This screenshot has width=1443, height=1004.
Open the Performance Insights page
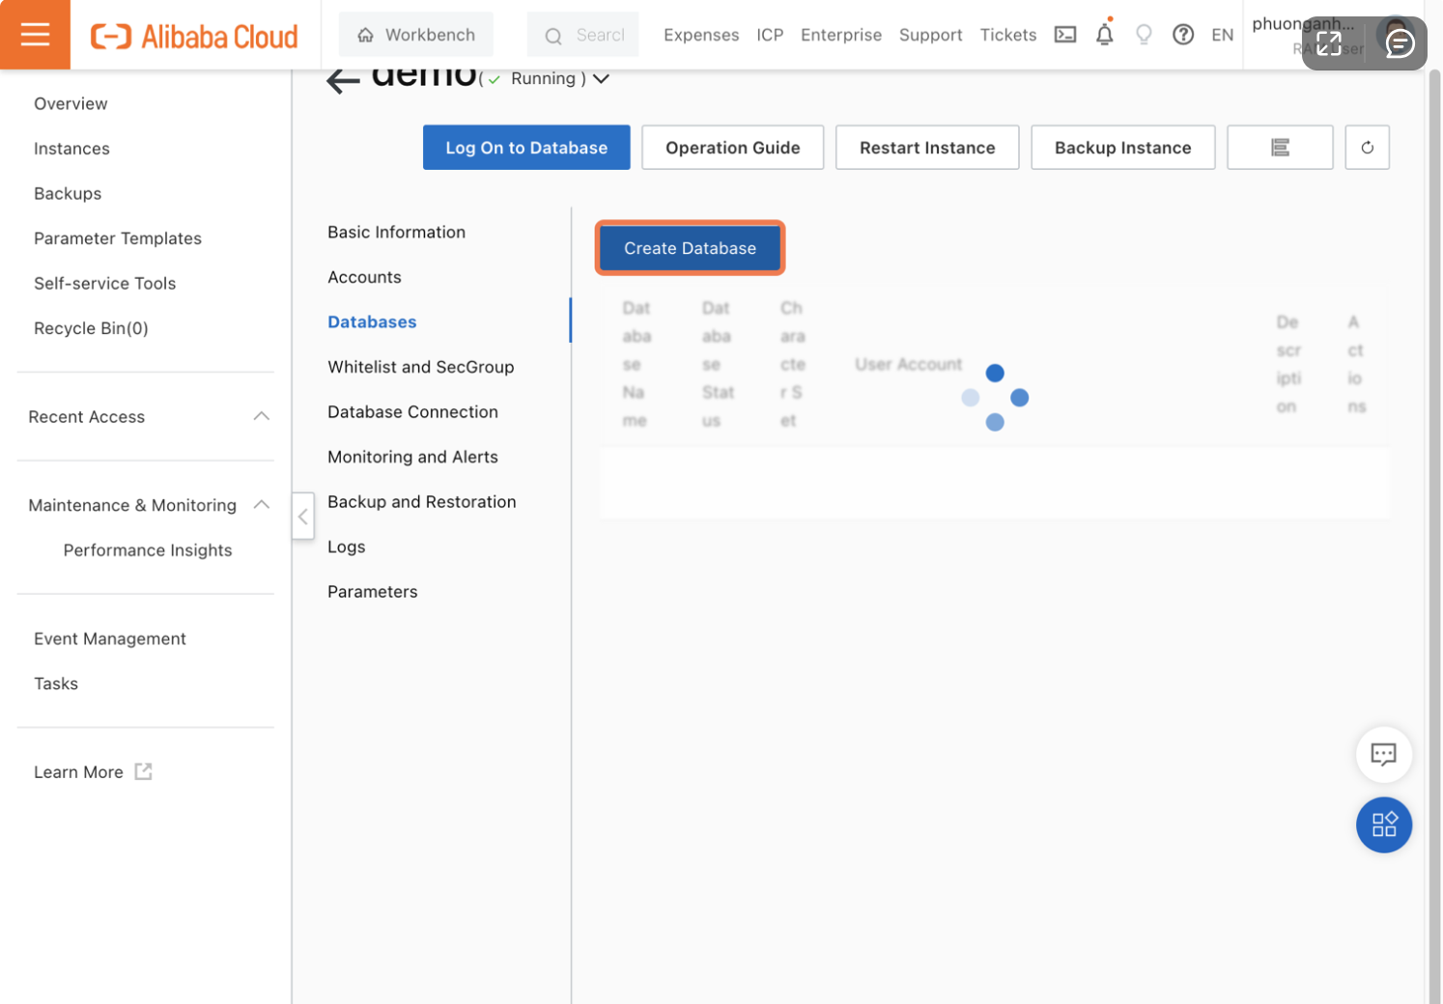(x=147, y=549)
